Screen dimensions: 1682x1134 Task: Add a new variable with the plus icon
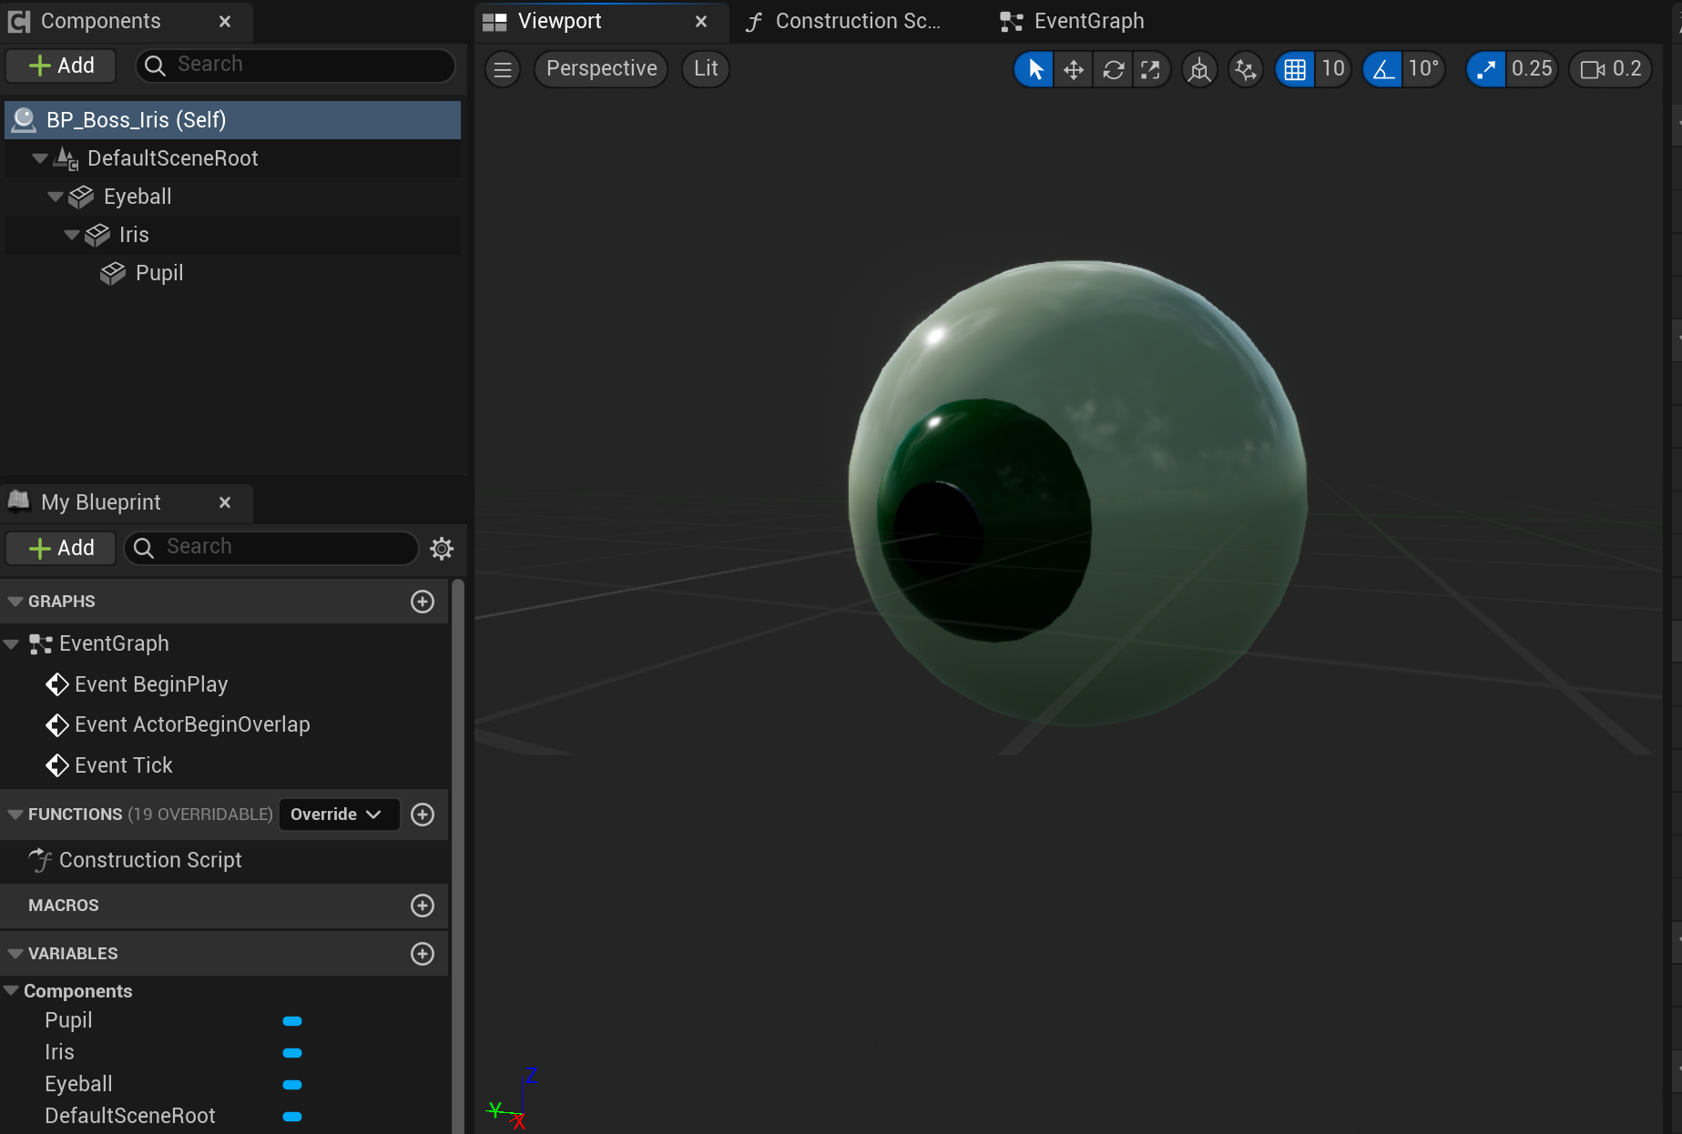423,954
